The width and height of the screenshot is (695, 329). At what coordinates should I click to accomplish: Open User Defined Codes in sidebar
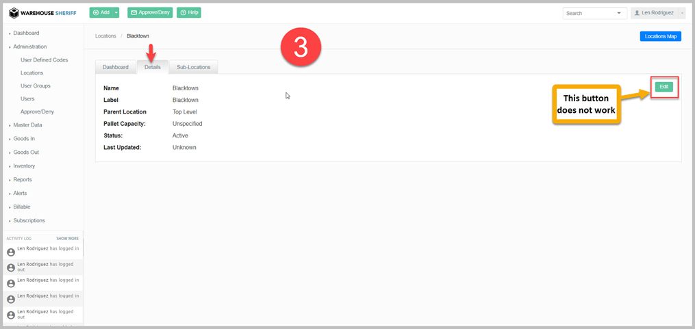[44, 60]
